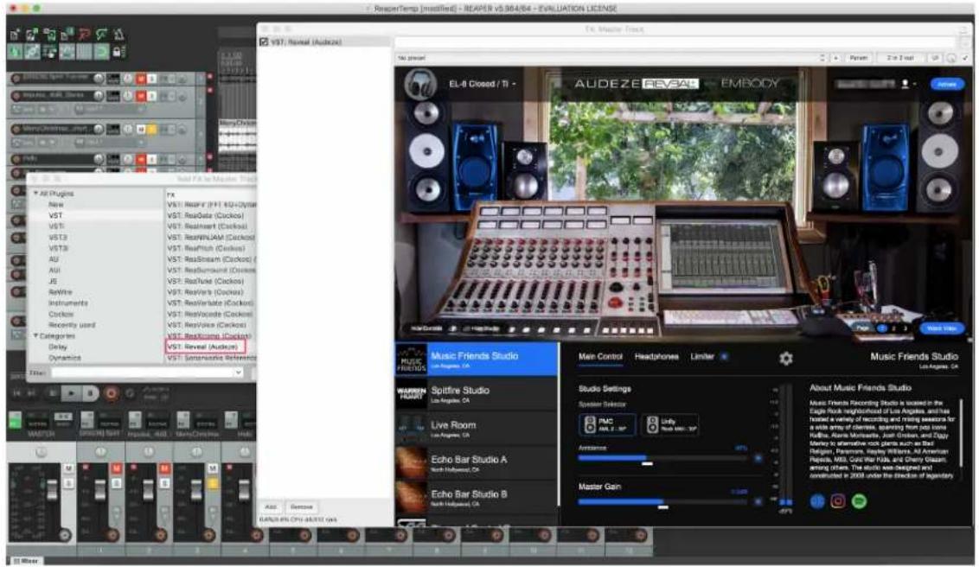The width and height of the screenshot is (979, 567).
Task: Click the green Redo toolbar icon
Action: click(x=101, y=35)
